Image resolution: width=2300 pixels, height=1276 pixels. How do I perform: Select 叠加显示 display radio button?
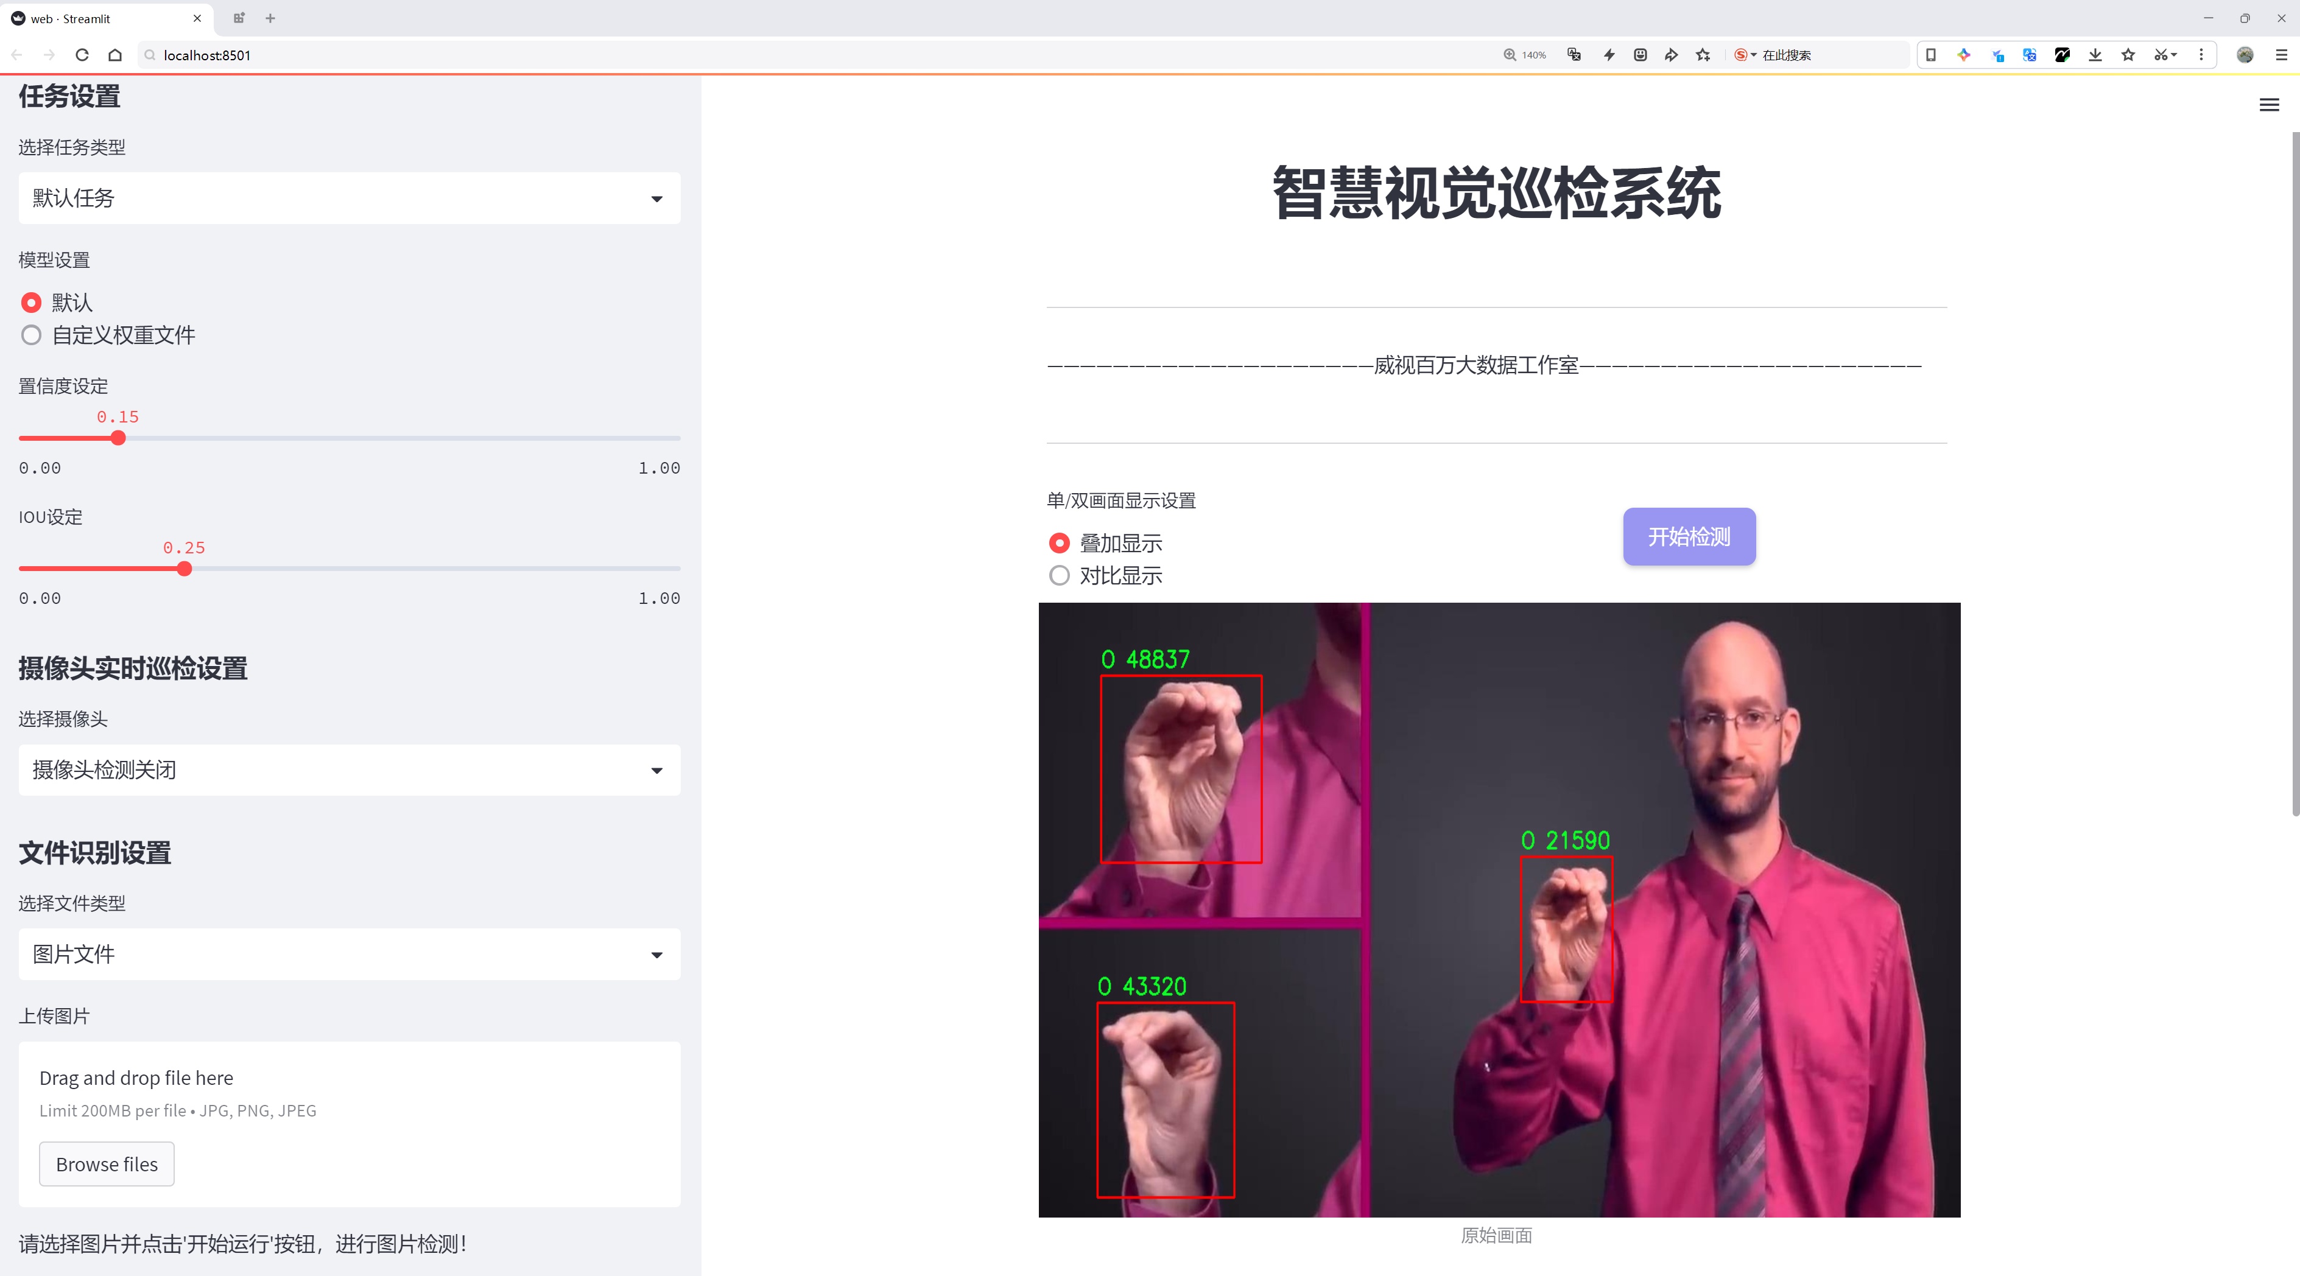point(1059,542)
